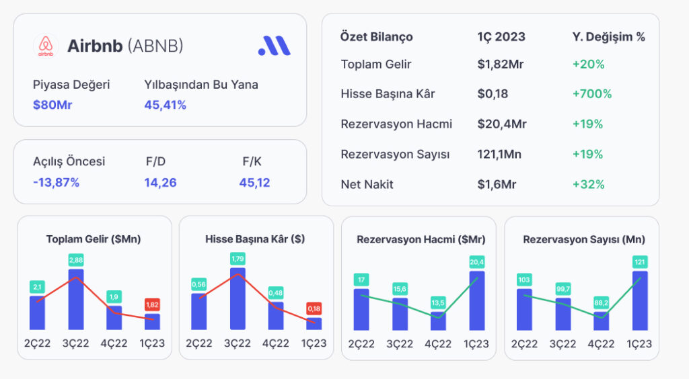Click the Airbnb logo icon

[x=46, y=46]
